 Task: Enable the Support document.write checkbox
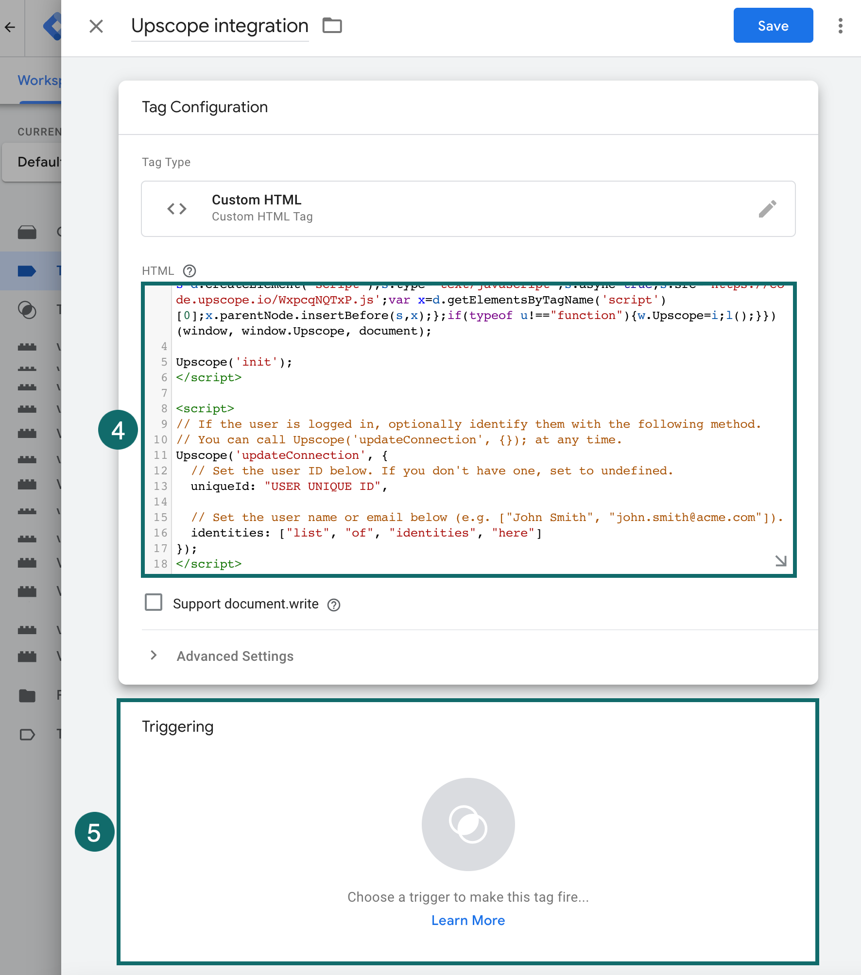154,603
